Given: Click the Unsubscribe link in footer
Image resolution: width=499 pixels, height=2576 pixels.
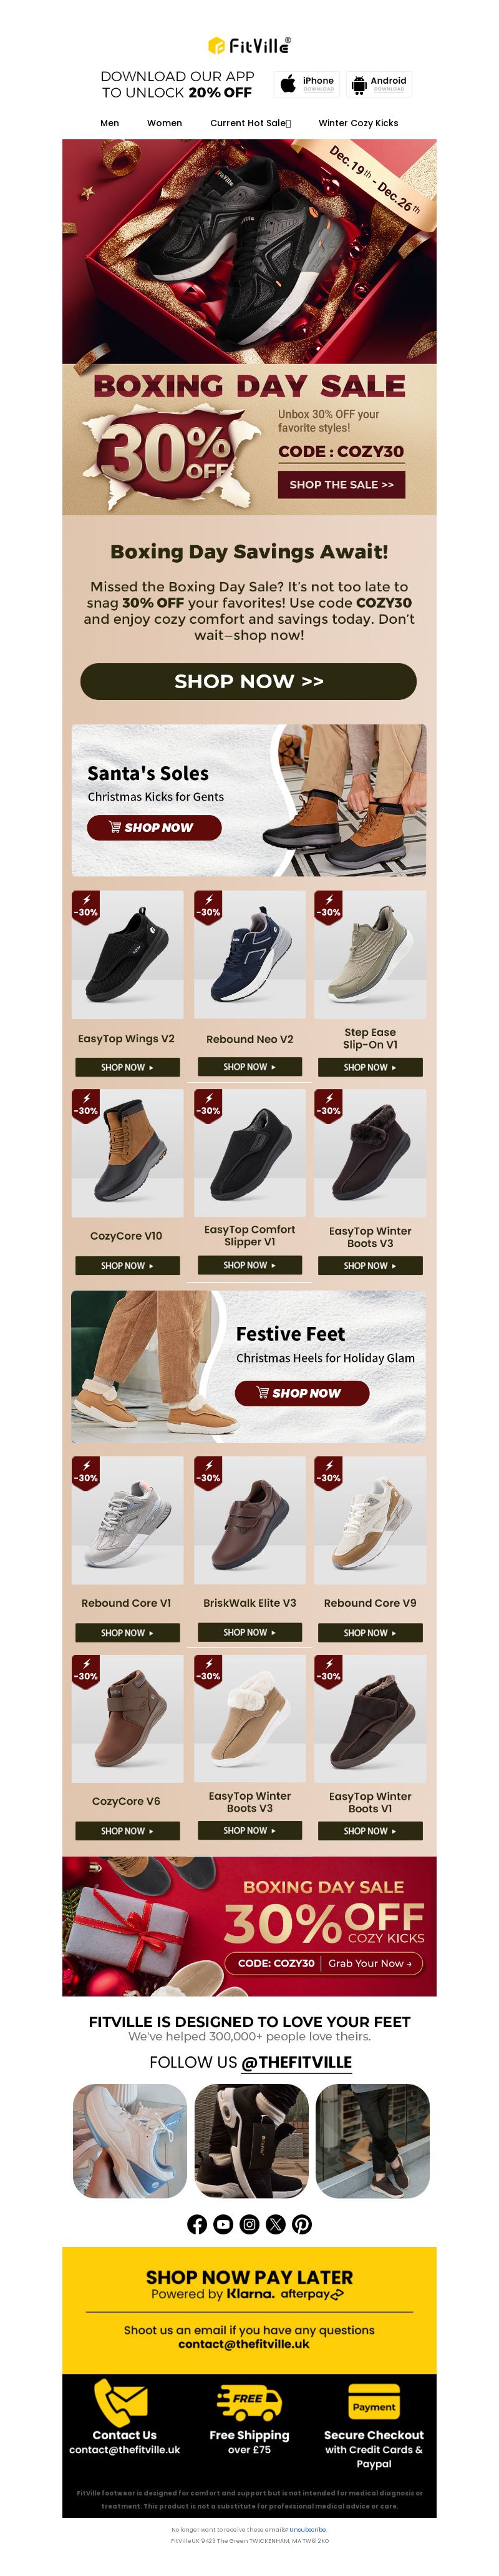Looking at the screenshot, I should tap(308, 2529).
